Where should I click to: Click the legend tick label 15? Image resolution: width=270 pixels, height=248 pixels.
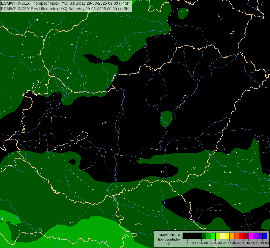[197, 243]
